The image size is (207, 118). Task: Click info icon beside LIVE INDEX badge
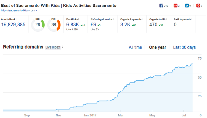[x=62, y=47]
